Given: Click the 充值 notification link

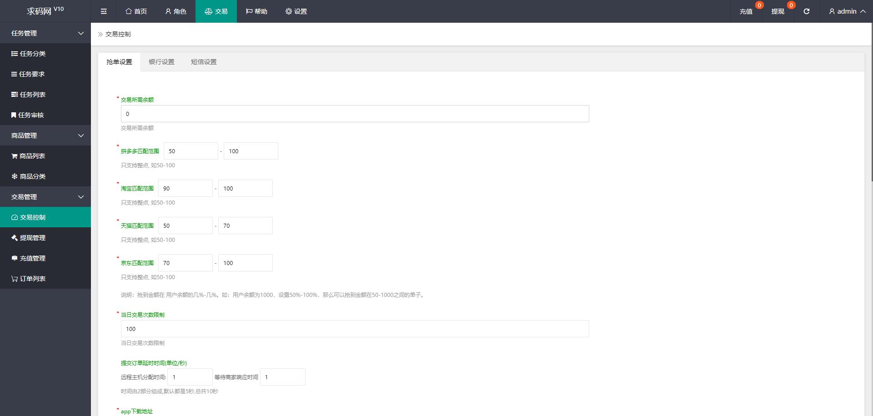Looking at the screenshot, I should [x=746, y=11].
